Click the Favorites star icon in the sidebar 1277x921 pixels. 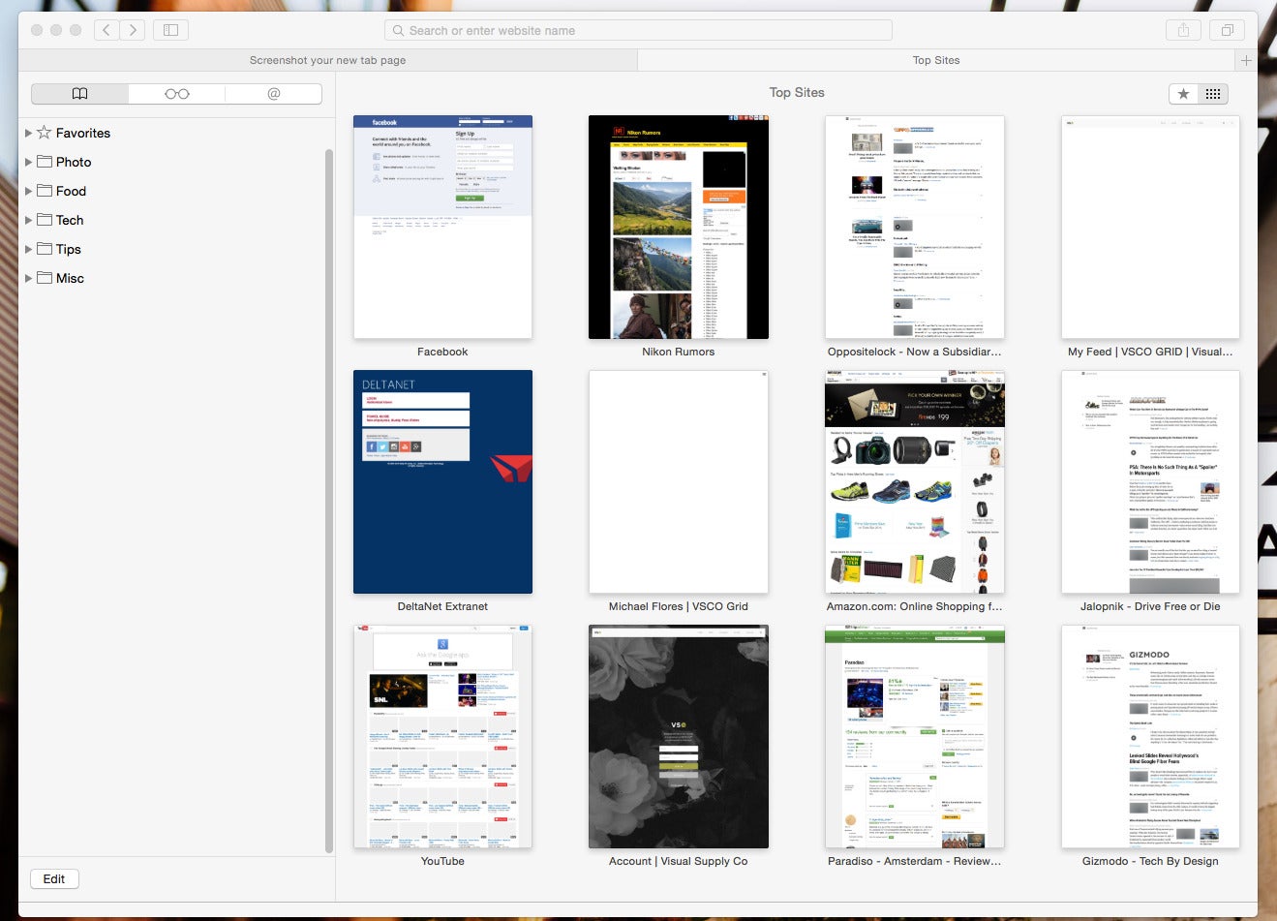coord(45,133)
